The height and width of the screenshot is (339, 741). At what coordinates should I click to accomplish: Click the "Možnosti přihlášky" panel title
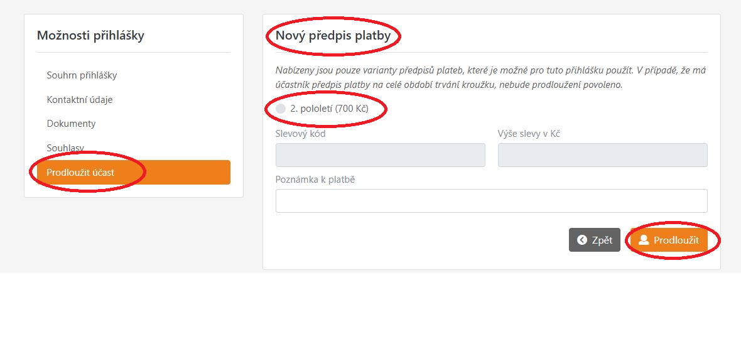tap(90, 36)
